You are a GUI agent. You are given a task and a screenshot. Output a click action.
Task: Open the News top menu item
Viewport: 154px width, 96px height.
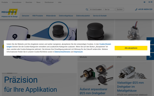38,2
